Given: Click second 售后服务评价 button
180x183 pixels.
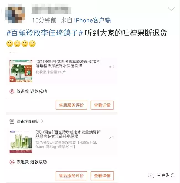Looking at the screenshot, I should tap(71, 176).
